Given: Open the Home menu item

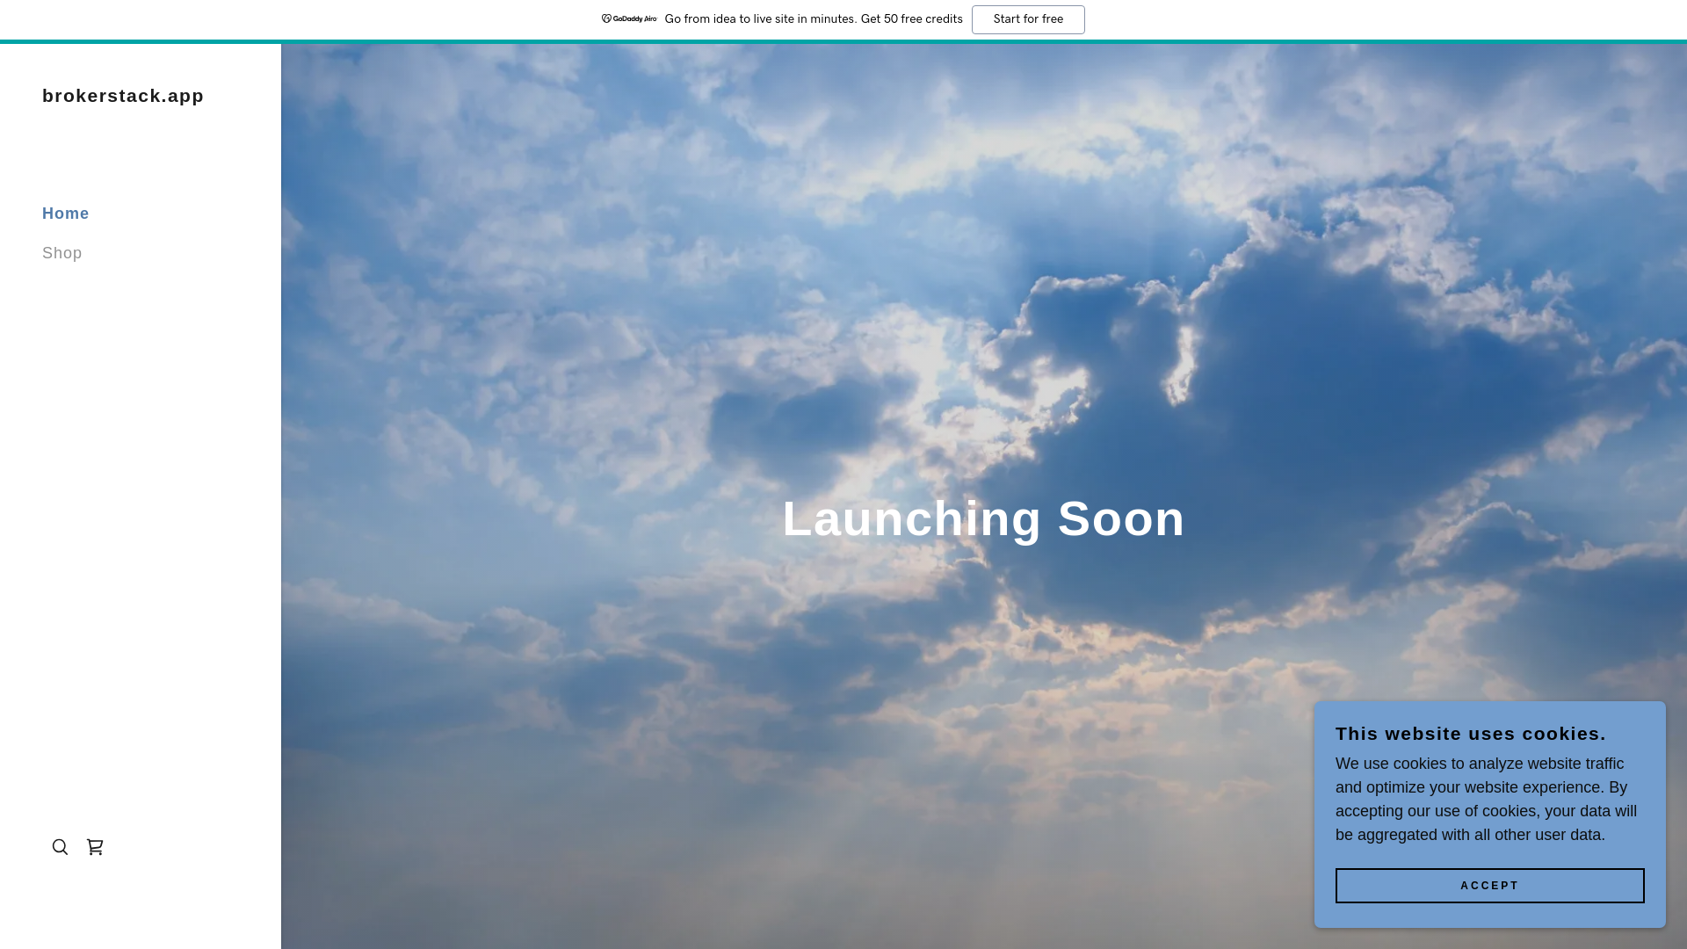Looking at the screenshot, I should click(x=66, y=214).
